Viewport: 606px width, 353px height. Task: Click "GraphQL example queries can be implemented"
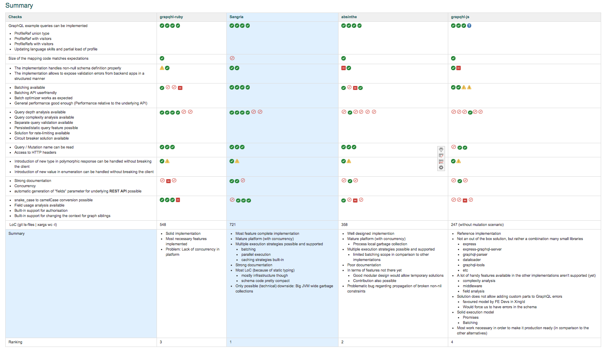[x=48, y=26]
